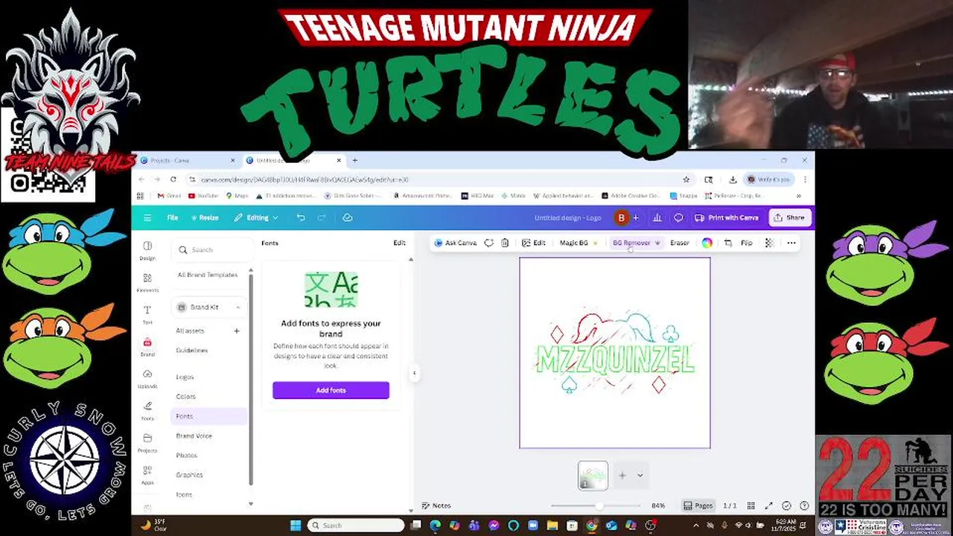953x536 pixels.
Task: Open the transparency checkerboard icon
Action: click(x=769, y=243)
